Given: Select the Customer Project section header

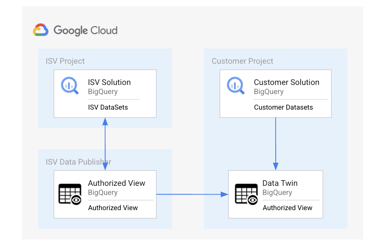Looking at the screenshot, I should (x=242, y=61).
